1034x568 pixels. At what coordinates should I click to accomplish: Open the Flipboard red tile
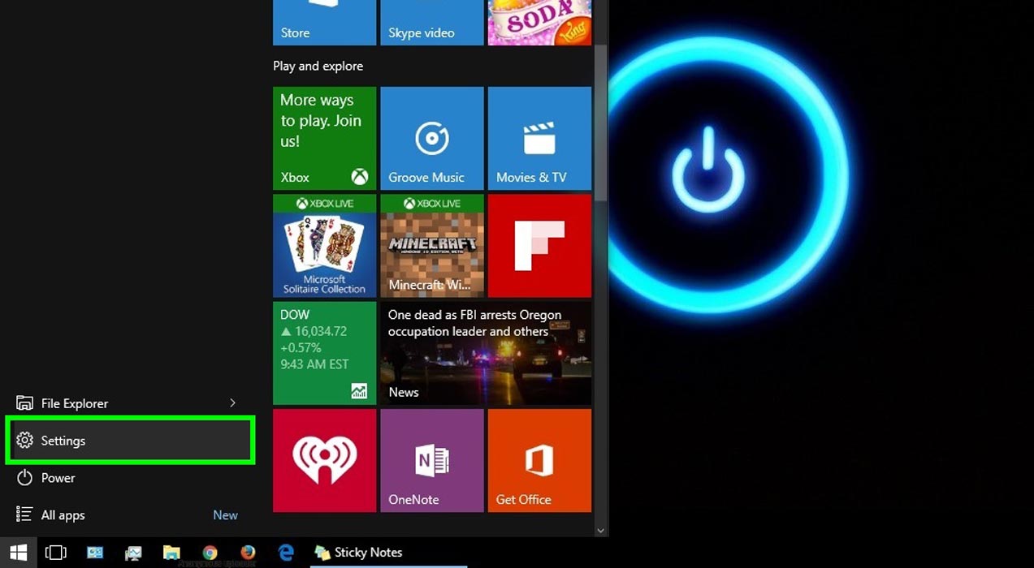tap(539, 246)
